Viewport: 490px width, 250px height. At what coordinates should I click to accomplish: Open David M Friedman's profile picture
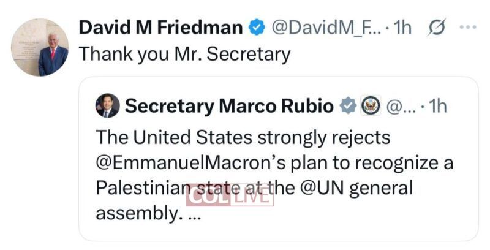coord(40,47)
